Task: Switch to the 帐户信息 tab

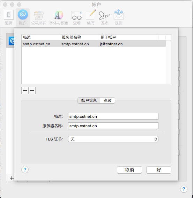Action: click(x=89, y=100)
